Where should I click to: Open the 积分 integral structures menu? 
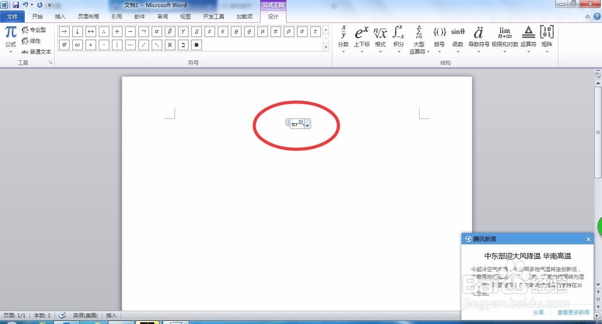399,39
